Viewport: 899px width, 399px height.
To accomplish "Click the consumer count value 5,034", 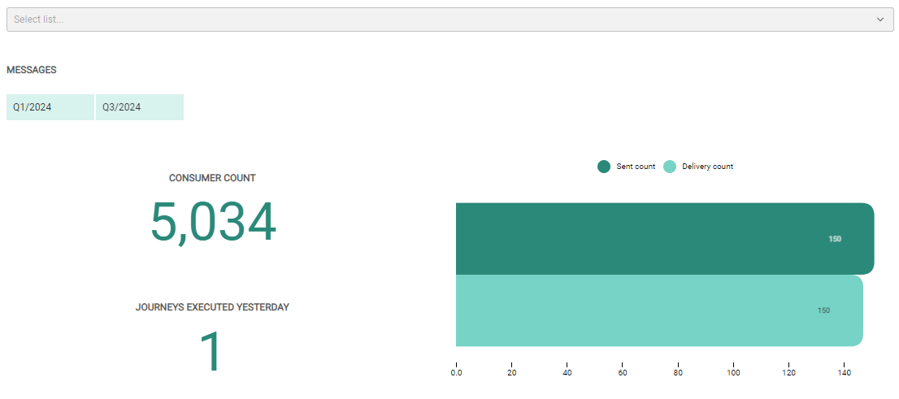I will tap(213, 223).
